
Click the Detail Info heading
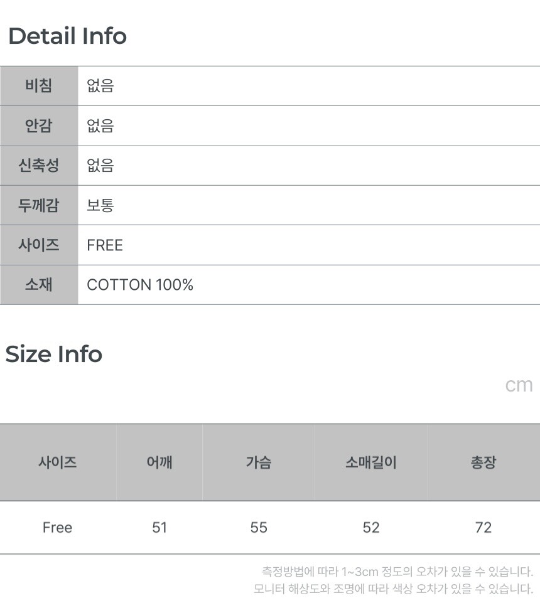pyautogui.click(x=67, y=36)
